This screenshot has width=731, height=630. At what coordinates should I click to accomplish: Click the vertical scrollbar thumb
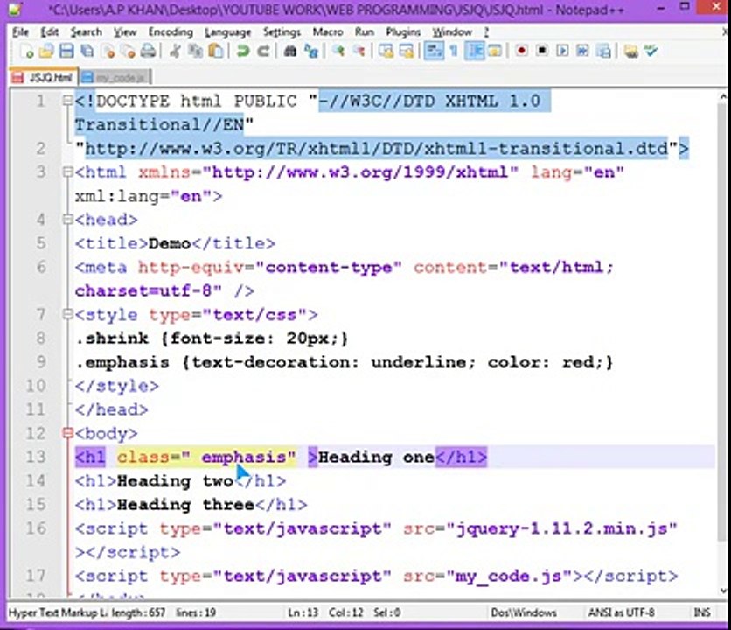722,322
